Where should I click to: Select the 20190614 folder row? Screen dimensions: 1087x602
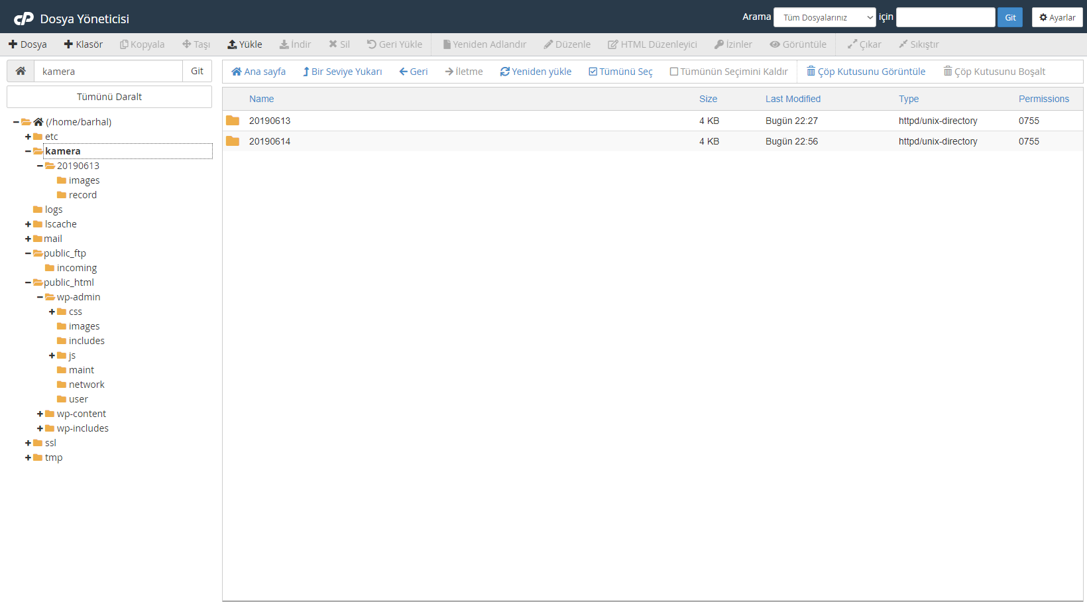coord(653,141)
